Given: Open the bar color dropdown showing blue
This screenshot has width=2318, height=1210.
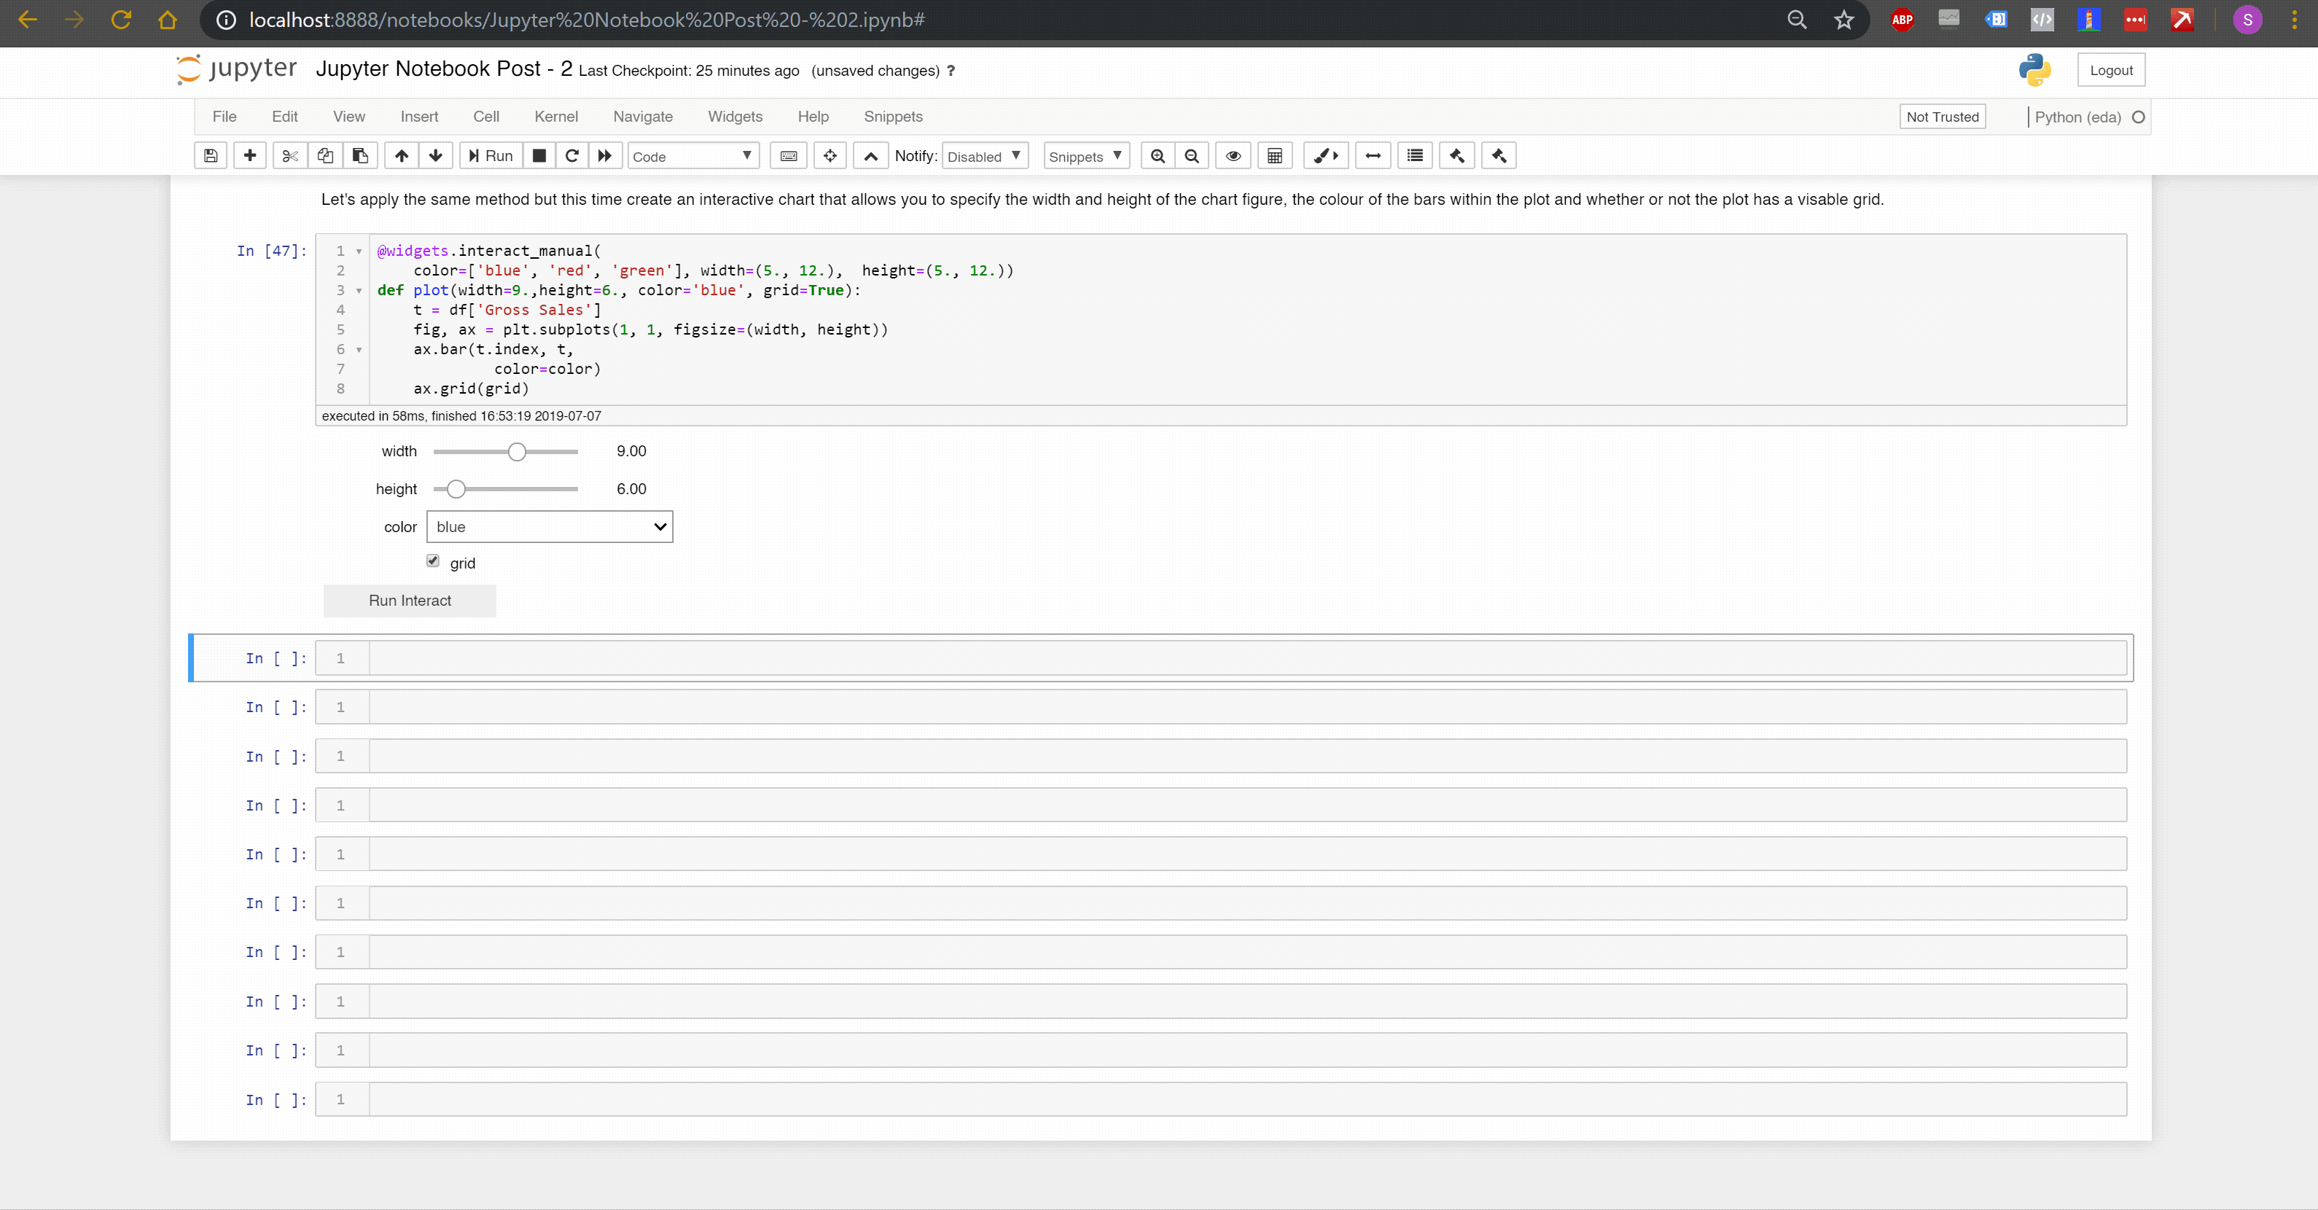Looking at the screenshot, I should click(549, 526).
